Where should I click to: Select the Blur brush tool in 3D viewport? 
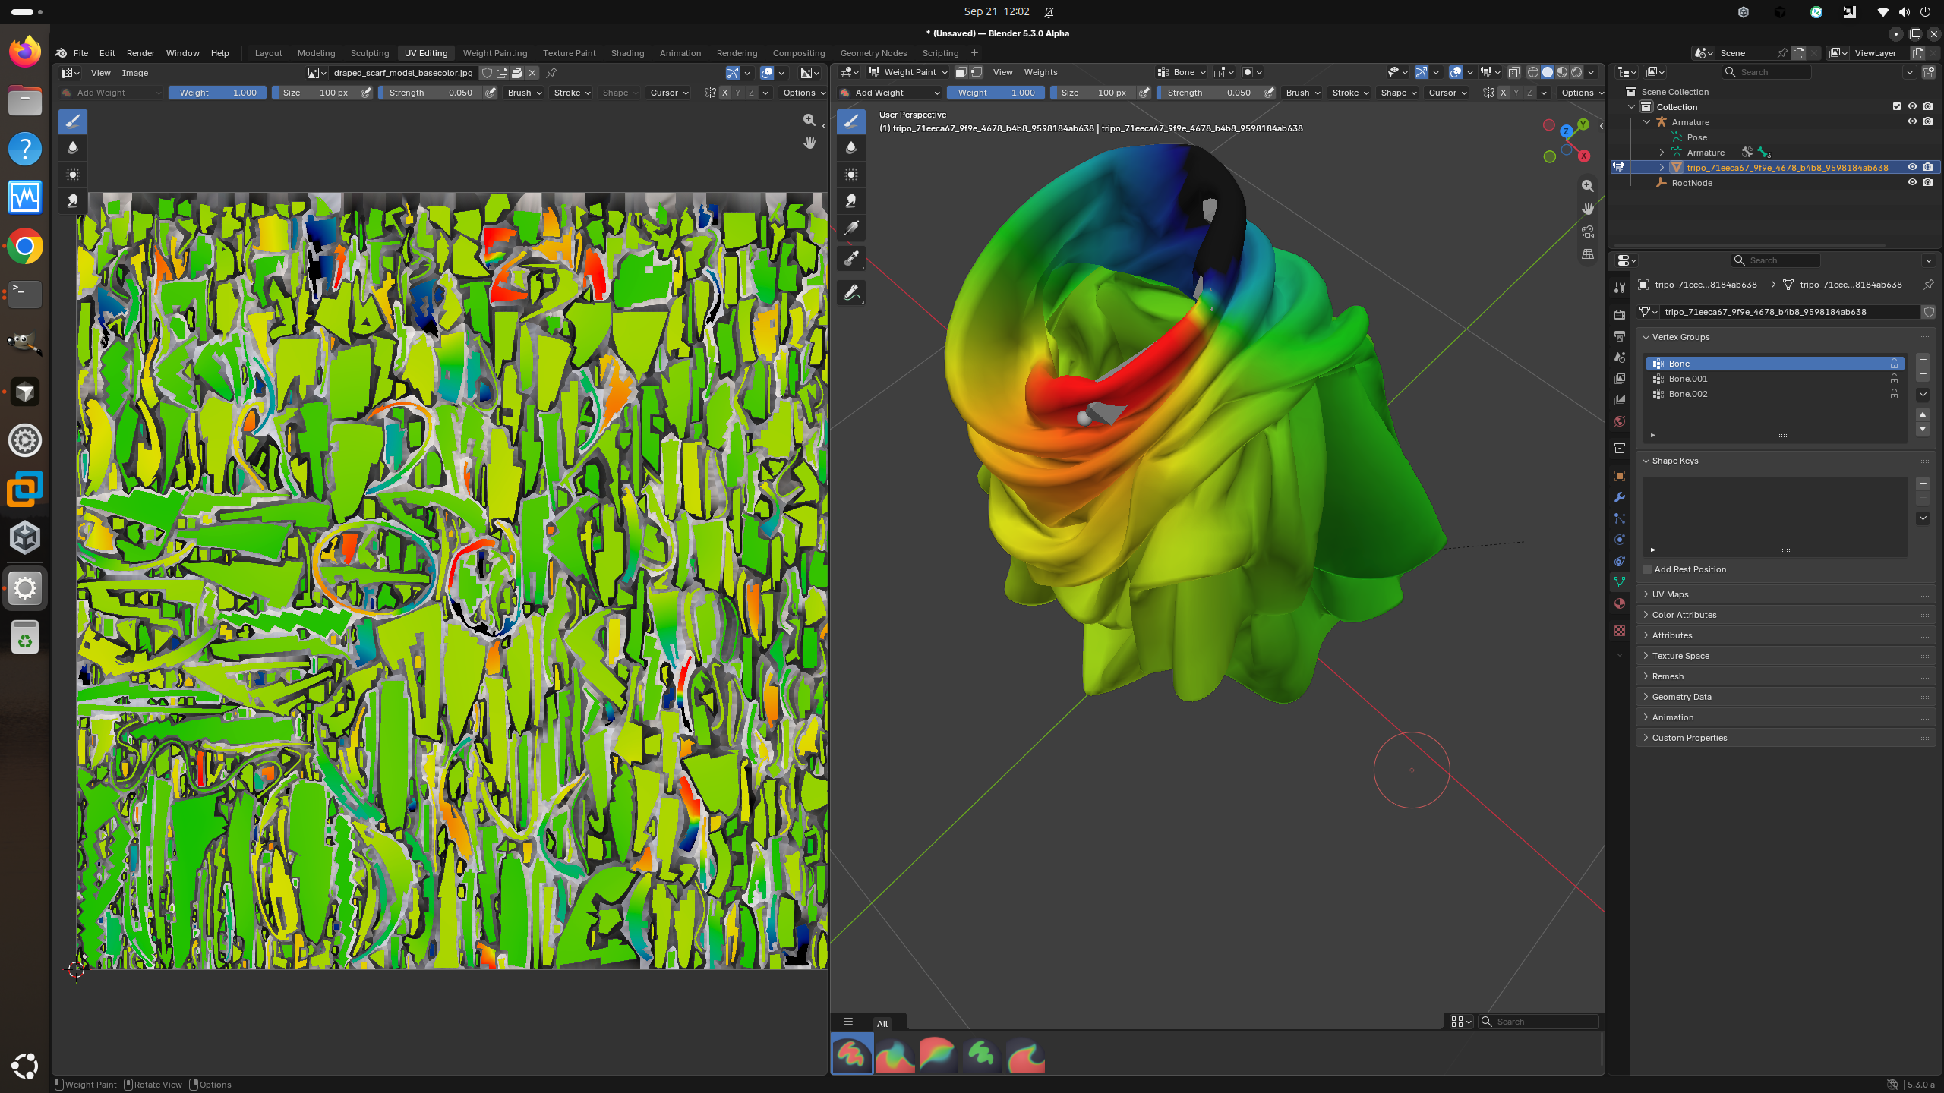851,147
